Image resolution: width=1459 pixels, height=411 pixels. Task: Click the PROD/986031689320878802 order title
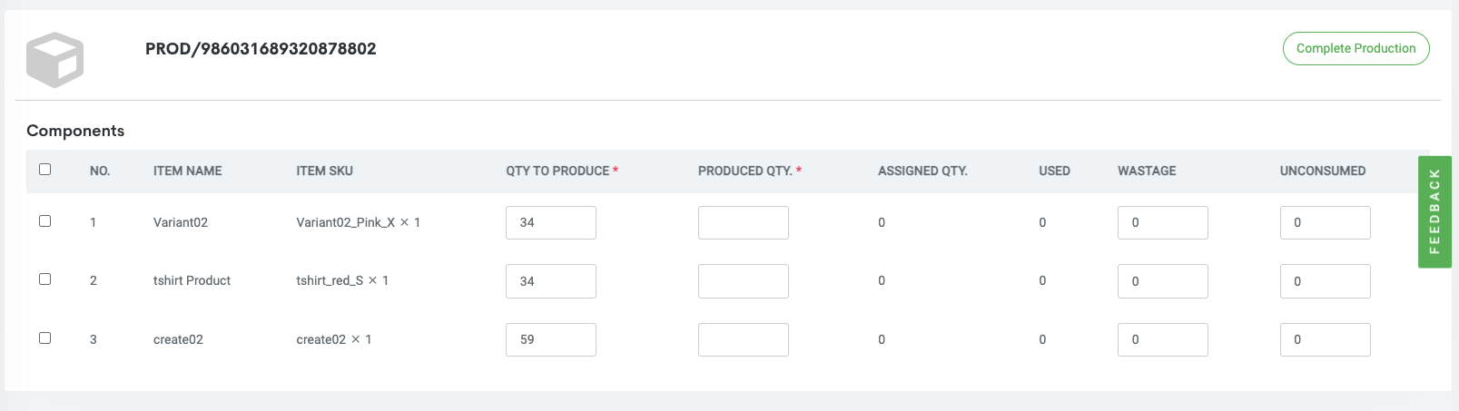[x=261, y=49]
